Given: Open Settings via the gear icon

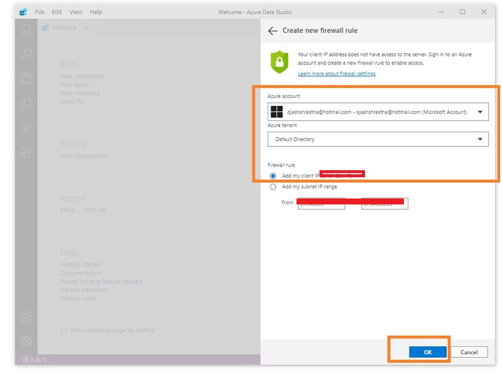Looking at the screenshot, I should (x=26, y=341).
